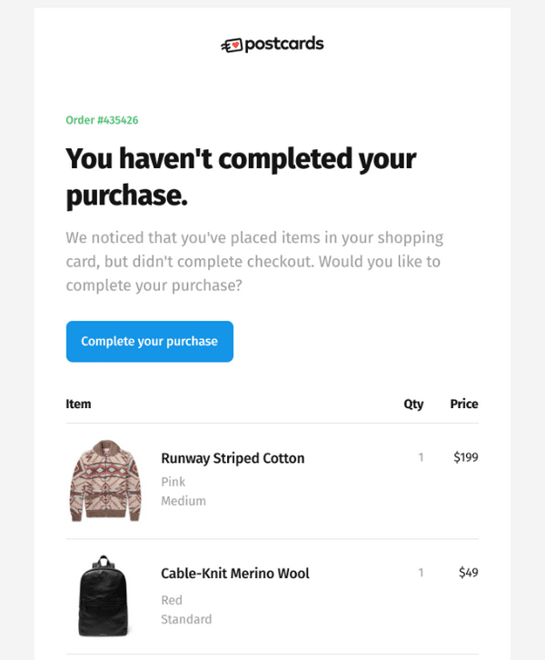Viewport: 545px width, 660px height.
Task: Click the Red color label
Action: (172, 600)
